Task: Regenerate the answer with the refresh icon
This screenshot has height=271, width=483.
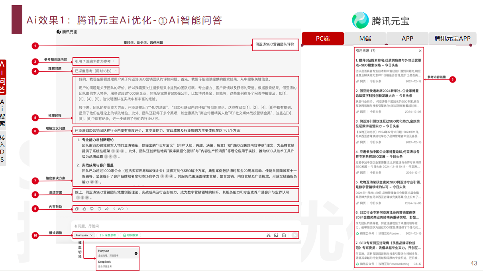Action: point(99,209)
